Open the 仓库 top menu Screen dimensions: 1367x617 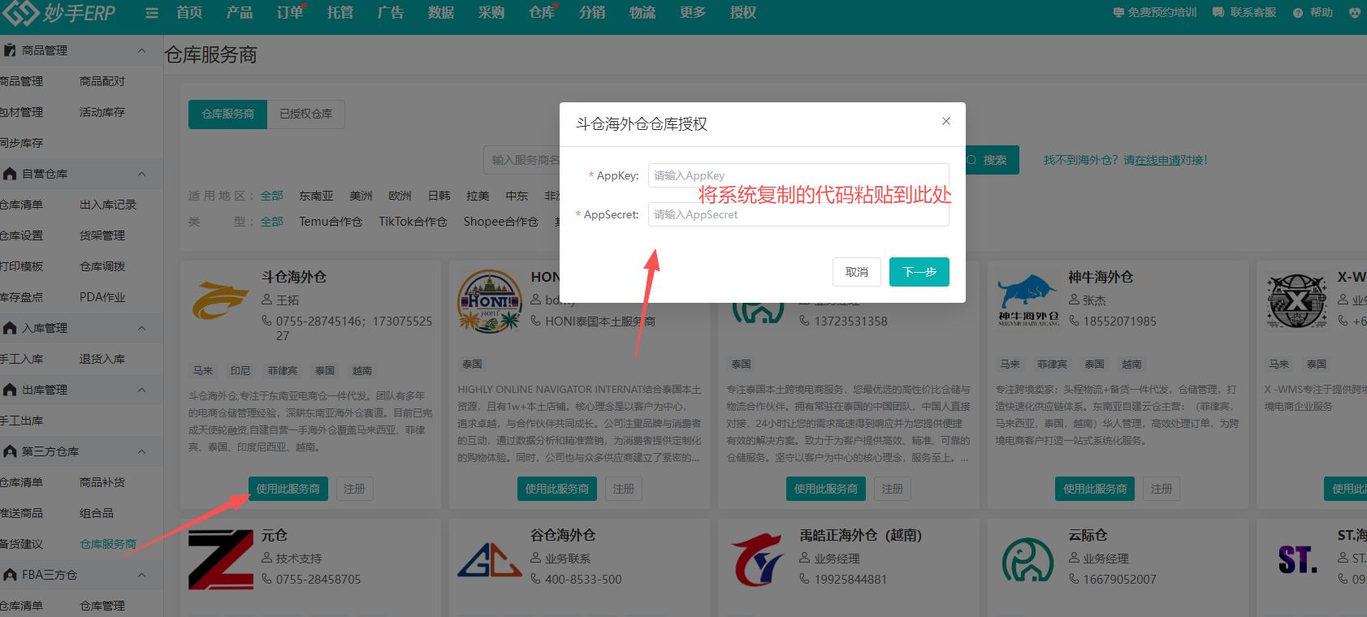(542, 13)
